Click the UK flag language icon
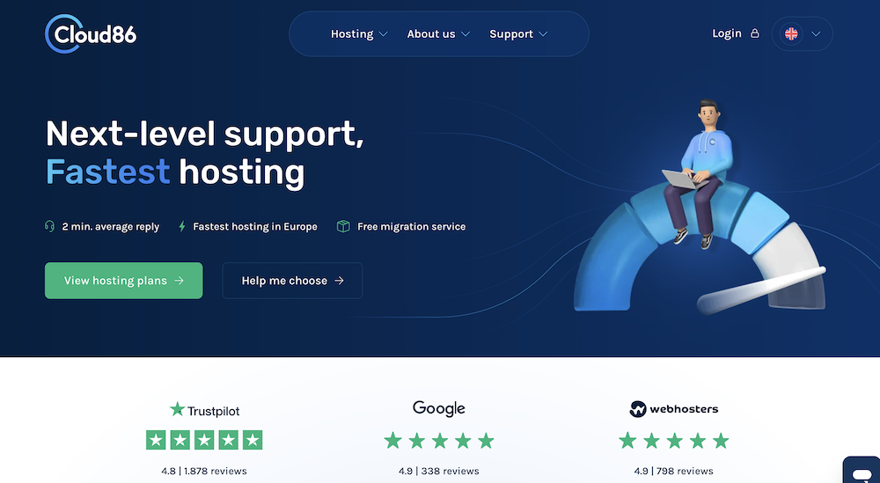Viewport: 880px width, 483px height. click(791, 33)
